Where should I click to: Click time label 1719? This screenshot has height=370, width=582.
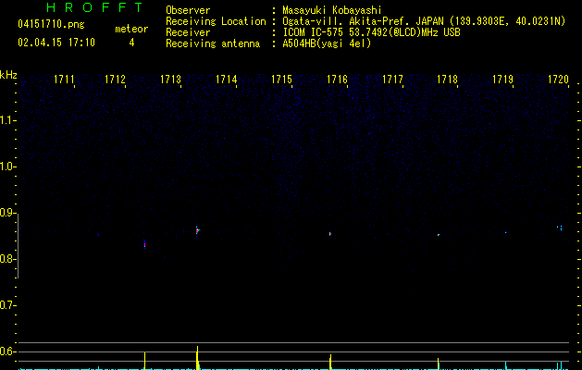click(x=502, y=80)
